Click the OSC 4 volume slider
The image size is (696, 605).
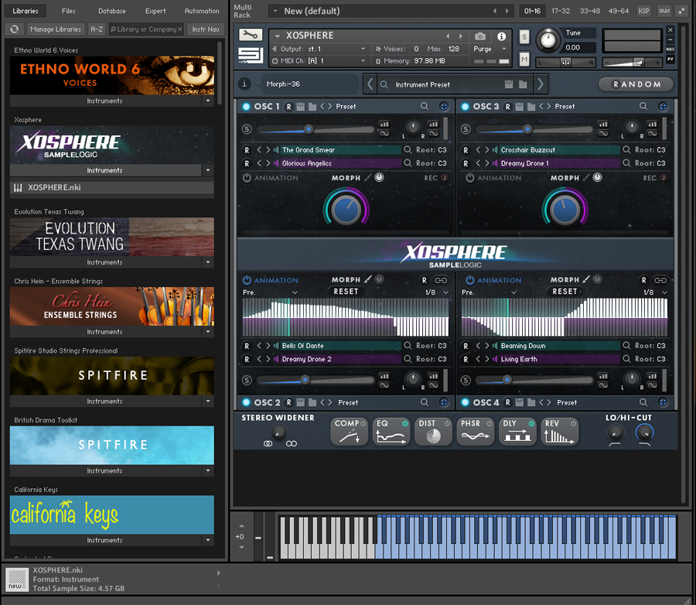coord(534,380)
